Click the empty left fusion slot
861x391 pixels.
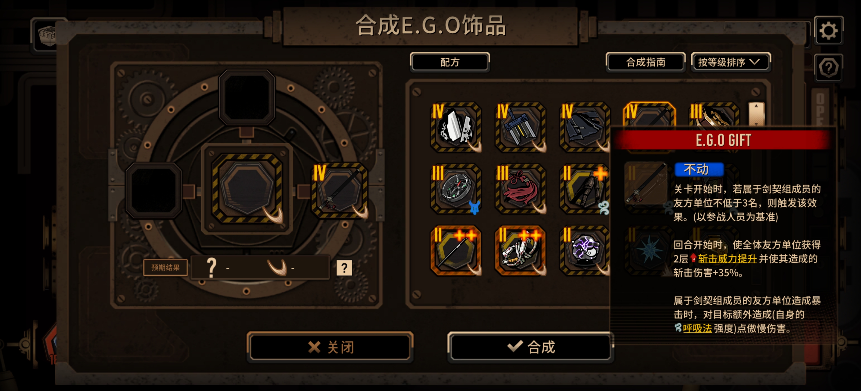(153, 191)
